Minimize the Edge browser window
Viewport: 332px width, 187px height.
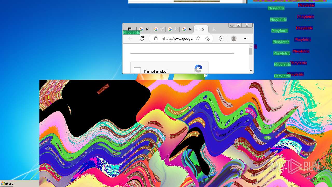232,25
